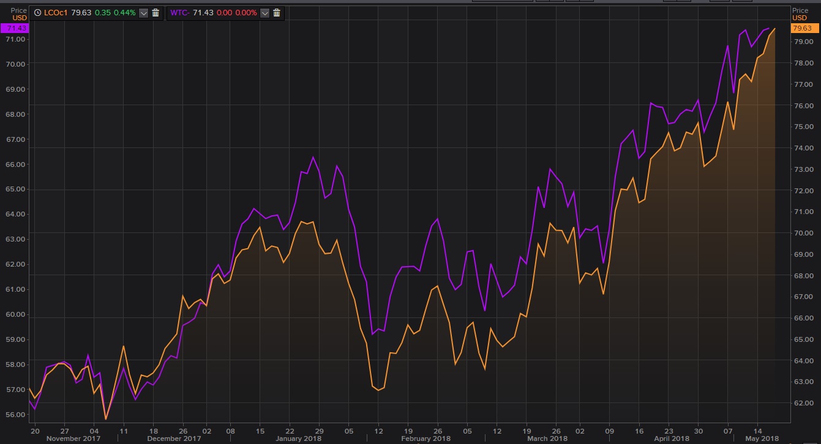
Task: Click the purple 71.43 price tag on left axis
Action: pyautogui.click(x=13, y=28)
